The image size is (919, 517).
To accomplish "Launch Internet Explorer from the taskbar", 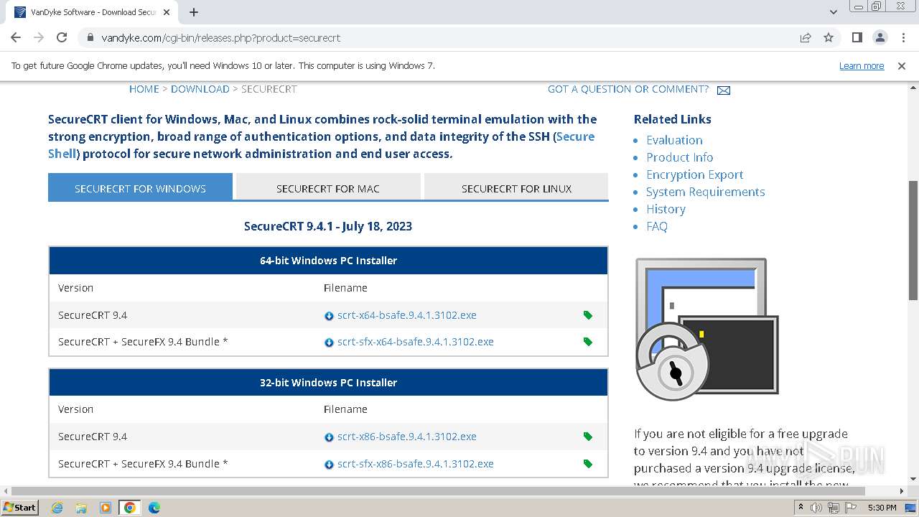I will [x=57, y=508].
